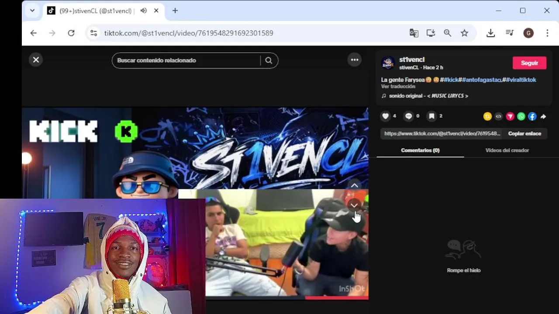Close the TikTok video viewer

36,60
